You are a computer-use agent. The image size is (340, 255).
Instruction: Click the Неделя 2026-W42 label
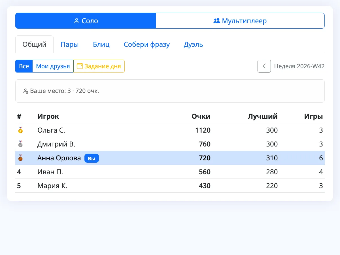coord(299,66)
